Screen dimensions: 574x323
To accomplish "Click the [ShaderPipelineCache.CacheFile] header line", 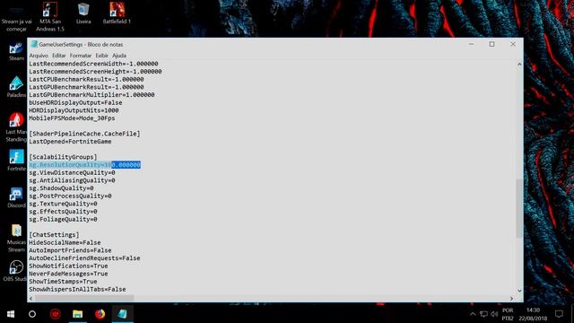I will [x=84, y=134].
